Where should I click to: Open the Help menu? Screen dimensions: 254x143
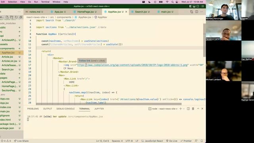(x=65, y=2)
